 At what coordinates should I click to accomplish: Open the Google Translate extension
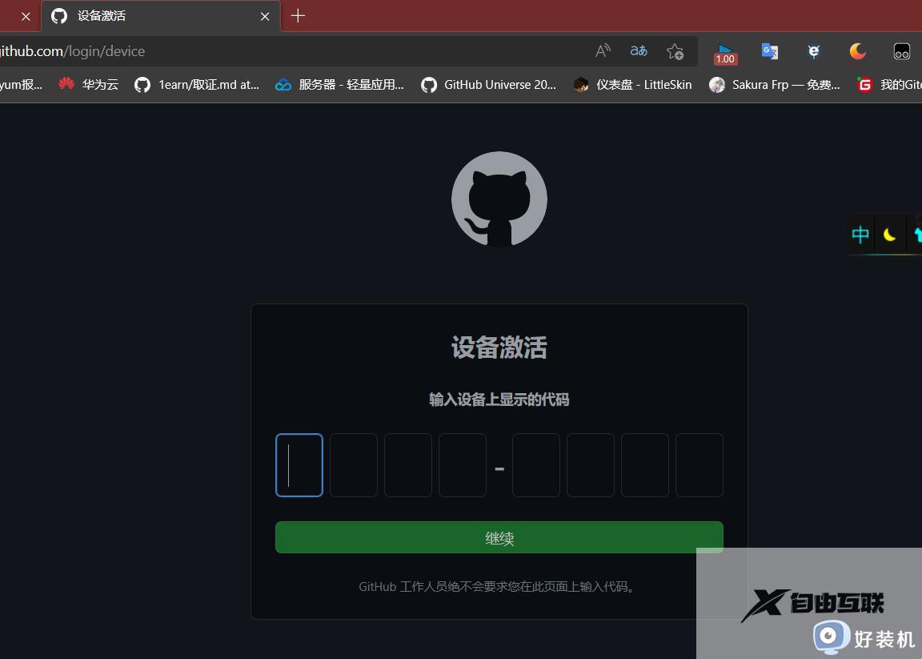(770, 51)
